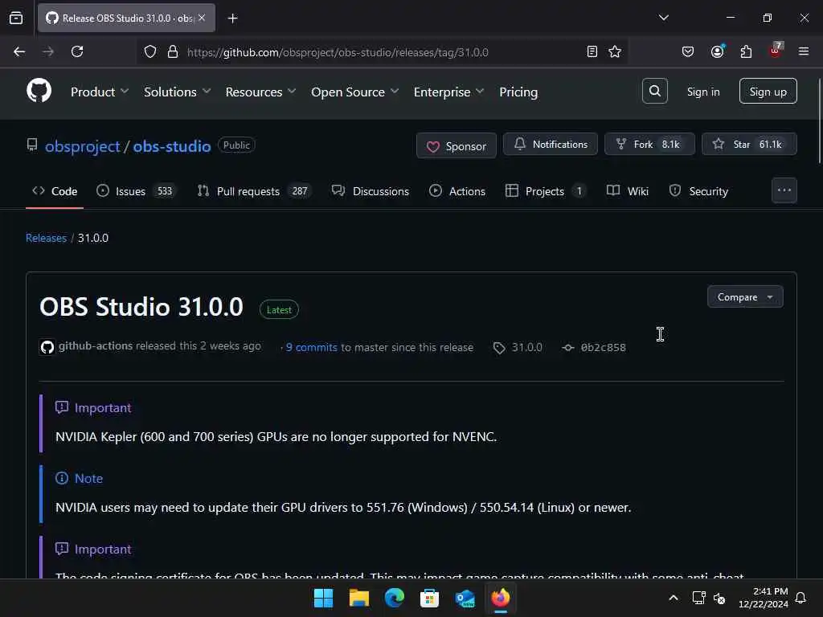Go to the Releases breadcrumb link
Screen dimensions: 823x617
point(46,238)
